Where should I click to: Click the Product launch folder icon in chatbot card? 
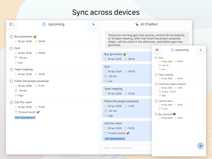click(x=106, y=133)
